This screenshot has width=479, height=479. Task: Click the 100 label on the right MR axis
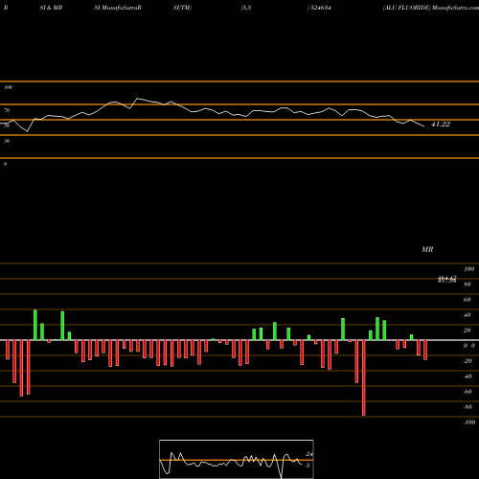pyautogui.click(x=468, y=269)
